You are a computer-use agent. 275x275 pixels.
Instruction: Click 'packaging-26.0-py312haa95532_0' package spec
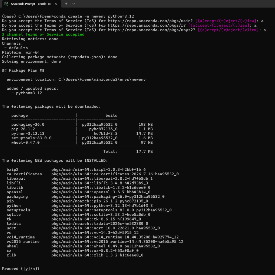point(129,197)
